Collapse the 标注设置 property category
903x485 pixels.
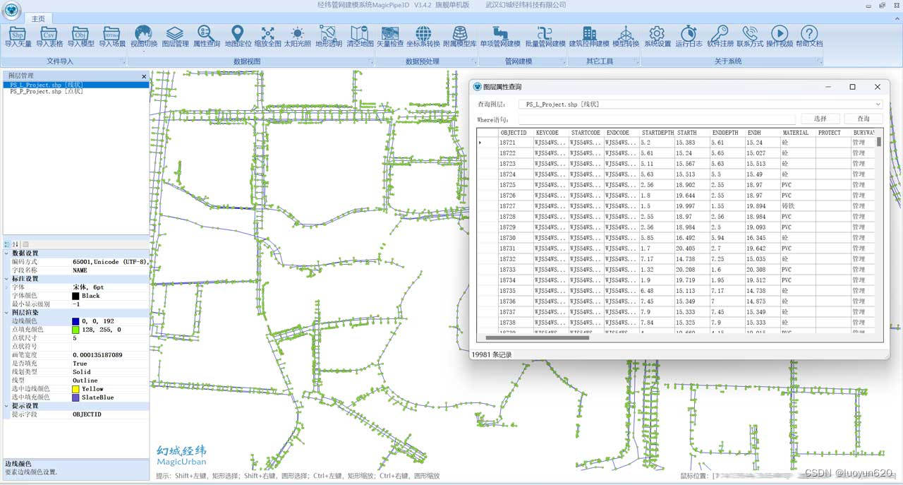7,279
